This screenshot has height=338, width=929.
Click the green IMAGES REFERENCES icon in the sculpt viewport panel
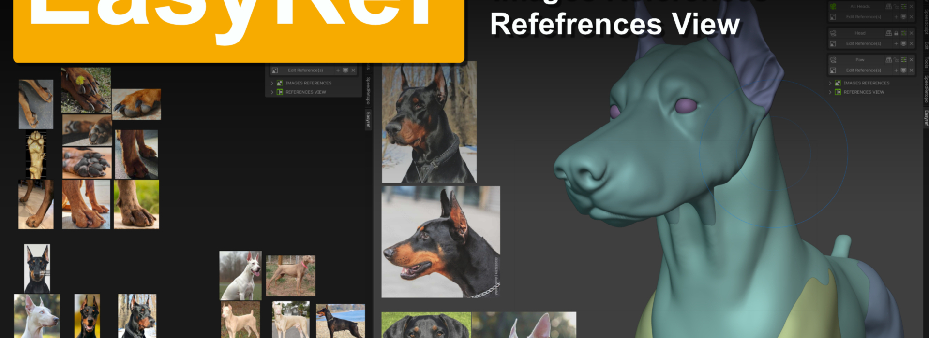(x=838, y=83)
